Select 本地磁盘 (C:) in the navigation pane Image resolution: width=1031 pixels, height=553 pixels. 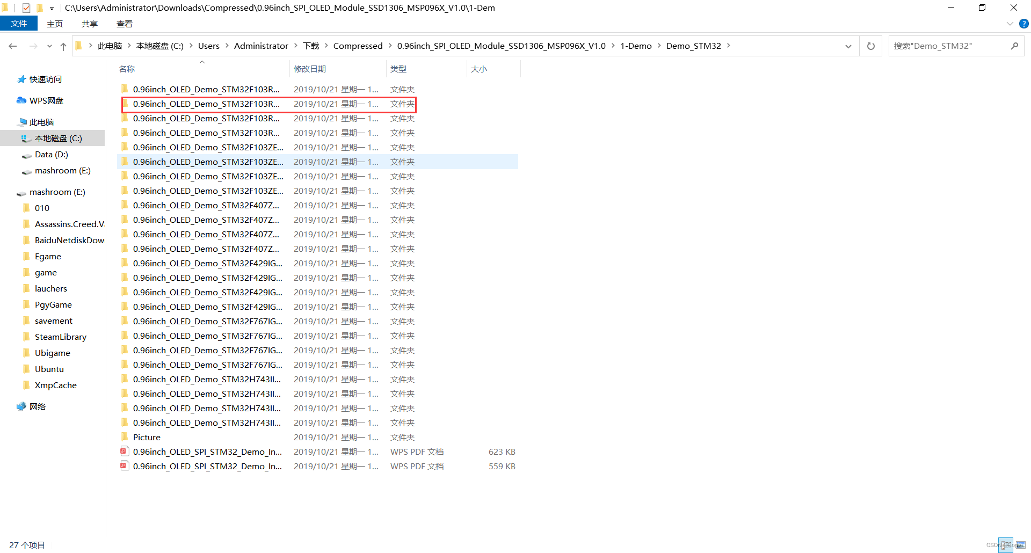click(59, 138)
